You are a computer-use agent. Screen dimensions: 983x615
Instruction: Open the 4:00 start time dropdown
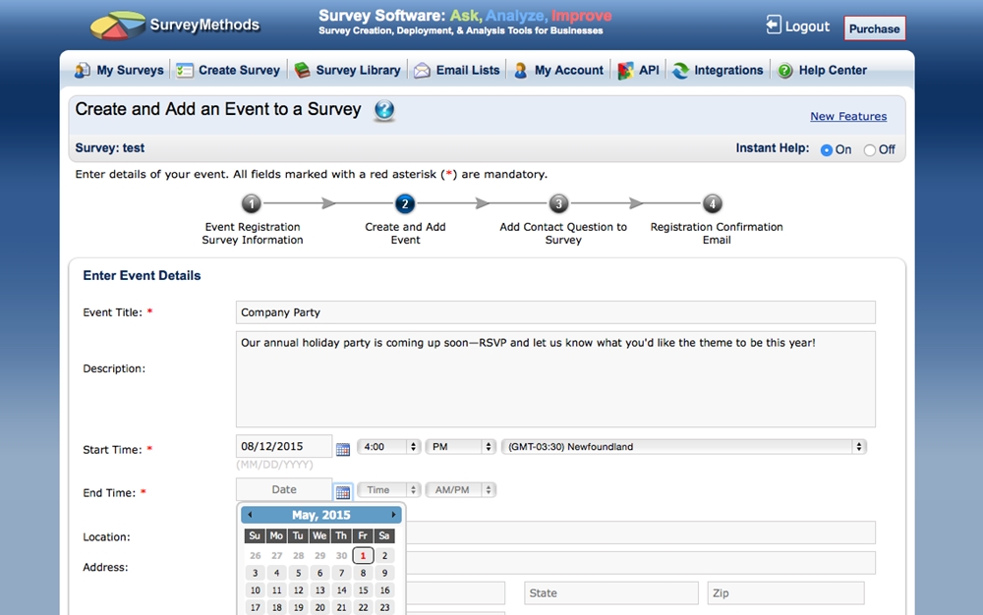388,446
